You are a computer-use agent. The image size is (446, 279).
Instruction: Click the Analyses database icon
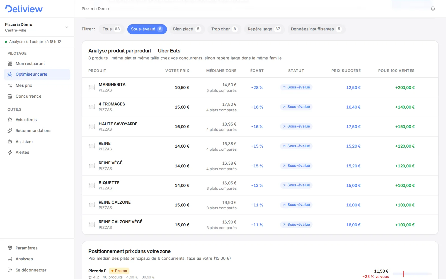click(x=10, y=259)
